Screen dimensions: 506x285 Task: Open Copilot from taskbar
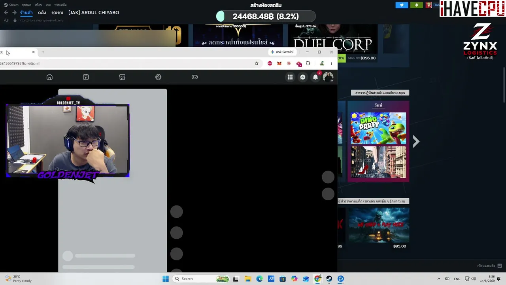pos(294,279)
